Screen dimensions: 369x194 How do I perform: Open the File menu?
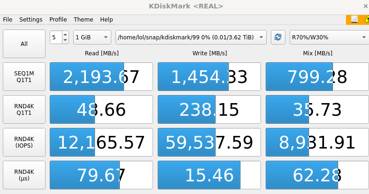[8, 20]
